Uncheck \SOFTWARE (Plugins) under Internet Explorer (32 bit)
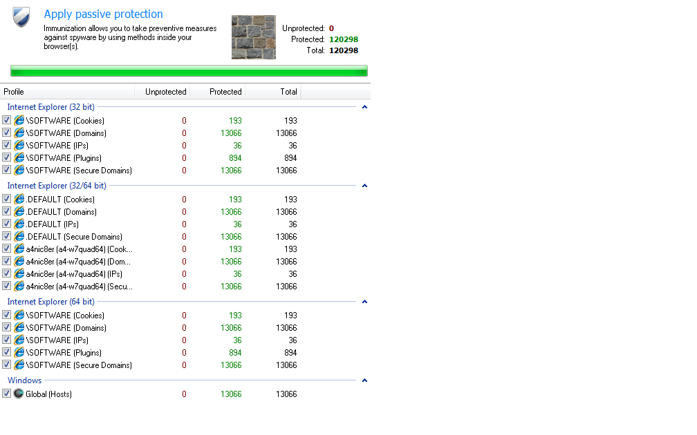This screenshot has height=435, width=697. pos(7,157)
